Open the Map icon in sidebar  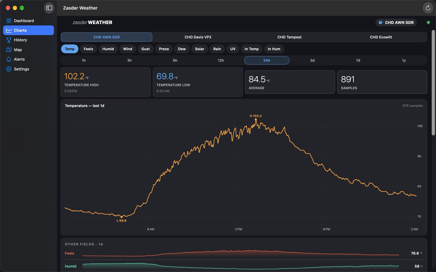pyautogui.click(x=9, y=50)
